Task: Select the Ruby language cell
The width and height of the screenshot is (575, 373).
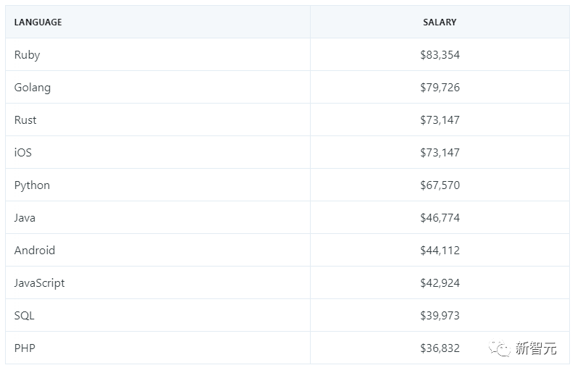Action: (28, 55)
